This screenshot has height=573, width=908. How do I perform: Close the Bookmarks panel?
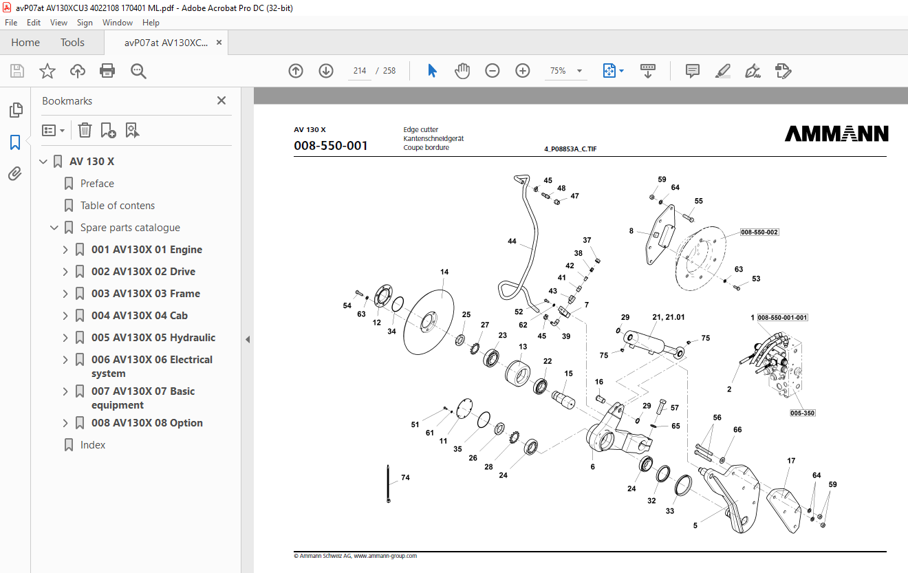pyautogui.click(x=221, y=100)
